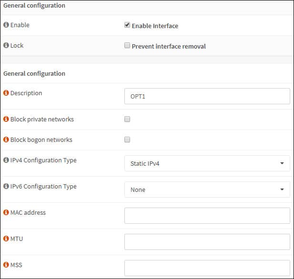The width and height of the screenshot is (294, 279).
Task: Click the Description field containing OPT1
Action: click(207, 96)
